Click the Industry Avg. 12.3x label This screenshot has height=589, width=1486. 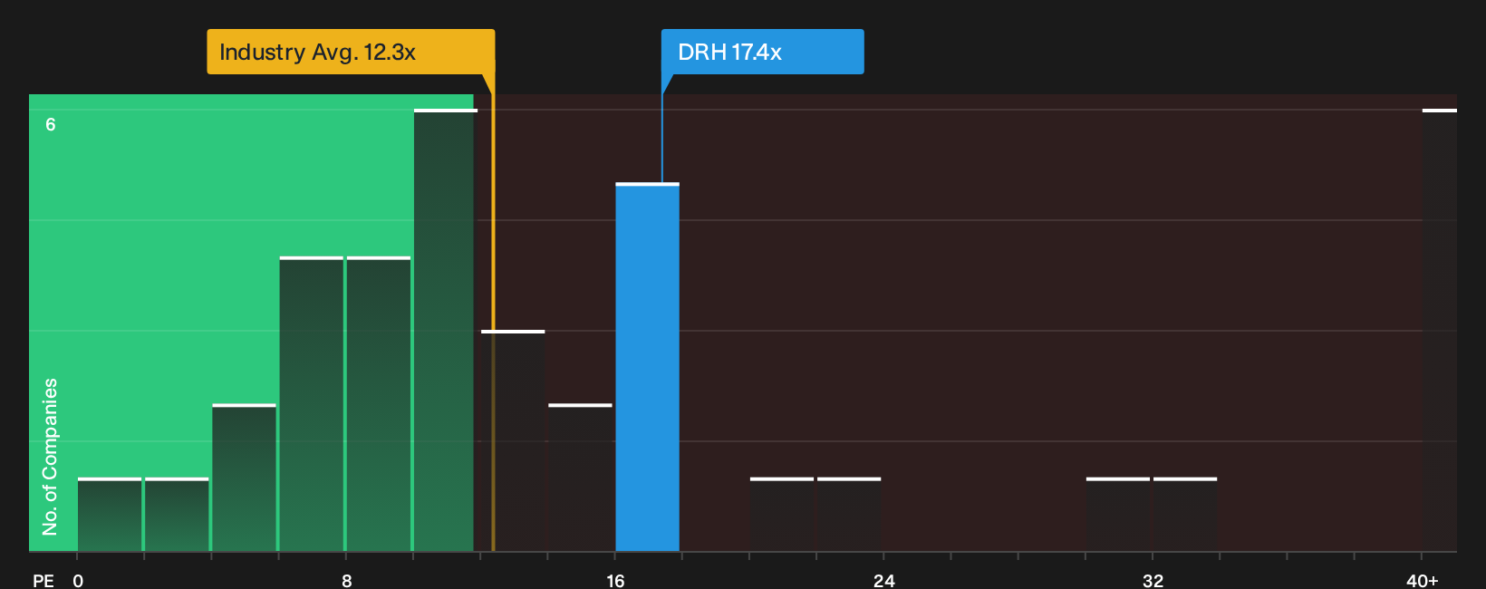[x=351, y=52]
